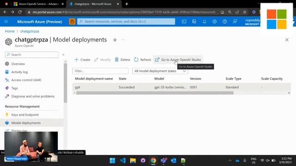Viewport: 296px width, 166px height.
Task: Click the browser zoom magnifier icon
Action: click(229, 12)
